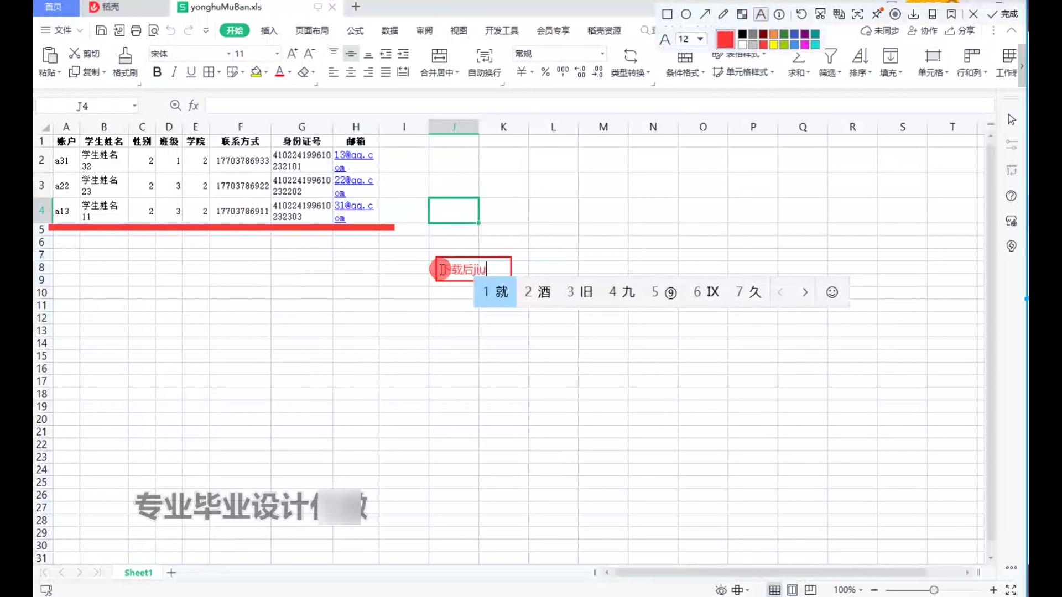Click 完成 to finish the screenshot
The image size is (1062, 597).
click(x=1003, y=14)
